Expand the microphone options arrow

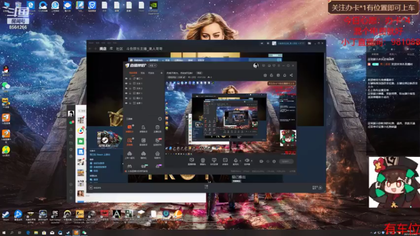click(240, 161)
